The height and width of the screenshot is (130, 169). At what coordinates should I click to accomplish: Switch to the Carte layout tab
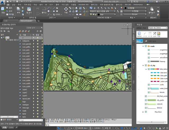coord(11,127)
